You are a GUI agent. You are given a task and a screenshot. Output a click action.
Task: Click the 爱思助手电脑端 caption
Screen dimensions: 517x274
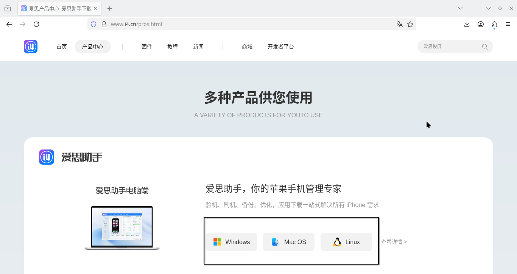point(122,190)
